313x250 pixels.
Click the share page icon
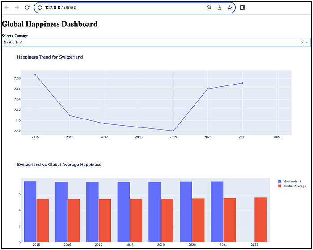click(220, 8)
